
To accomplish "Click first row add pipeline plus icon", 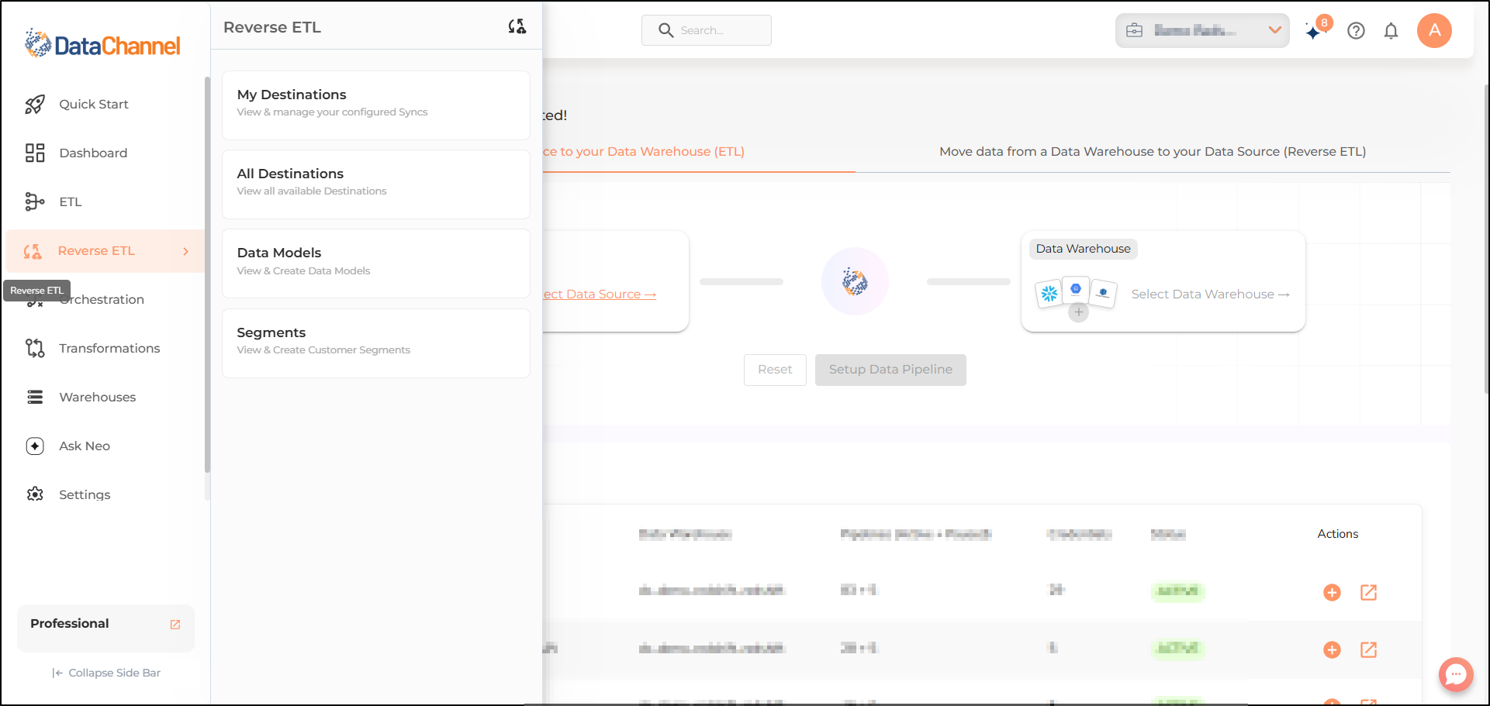I will point(1332,592).
